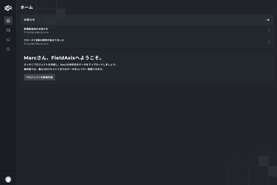Click the ホーム page title
Viewport: 277px width, 185px height.
(x=27, y=7)
